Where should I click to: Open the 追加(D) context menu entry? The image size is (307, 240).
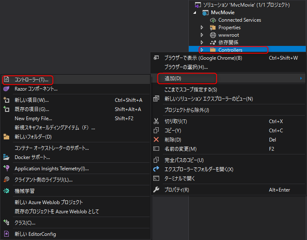coord(228,78)
